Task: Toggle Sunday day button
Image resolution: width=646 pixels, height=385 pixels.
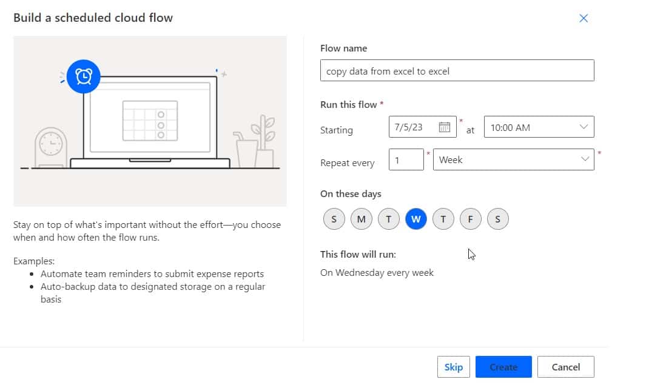Action: [x=334, y=219]
